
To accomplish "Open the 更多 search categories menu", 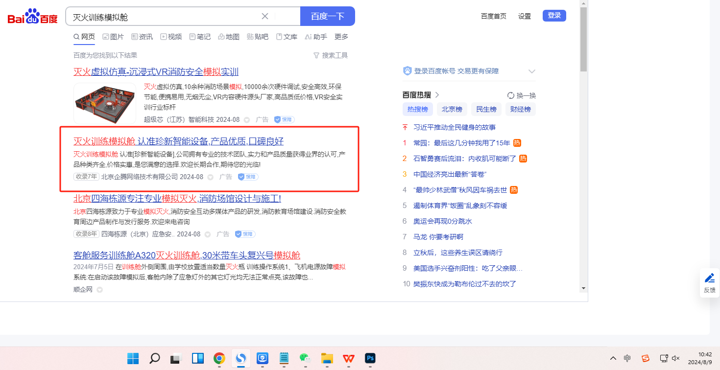I will point(341,37).
